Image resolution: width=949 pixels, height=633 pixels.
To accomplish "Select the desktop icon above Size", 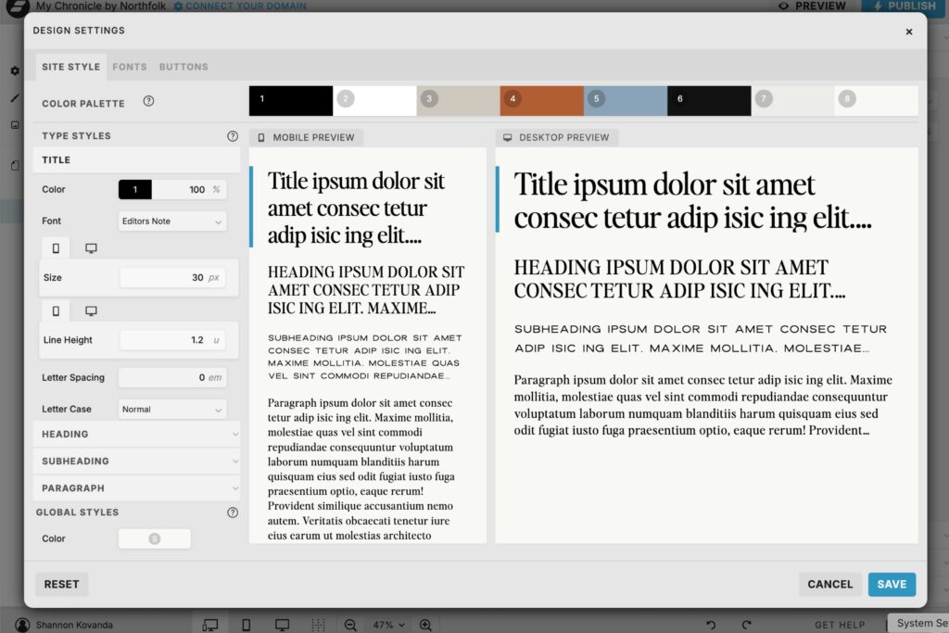I will (x=91, y=248).
